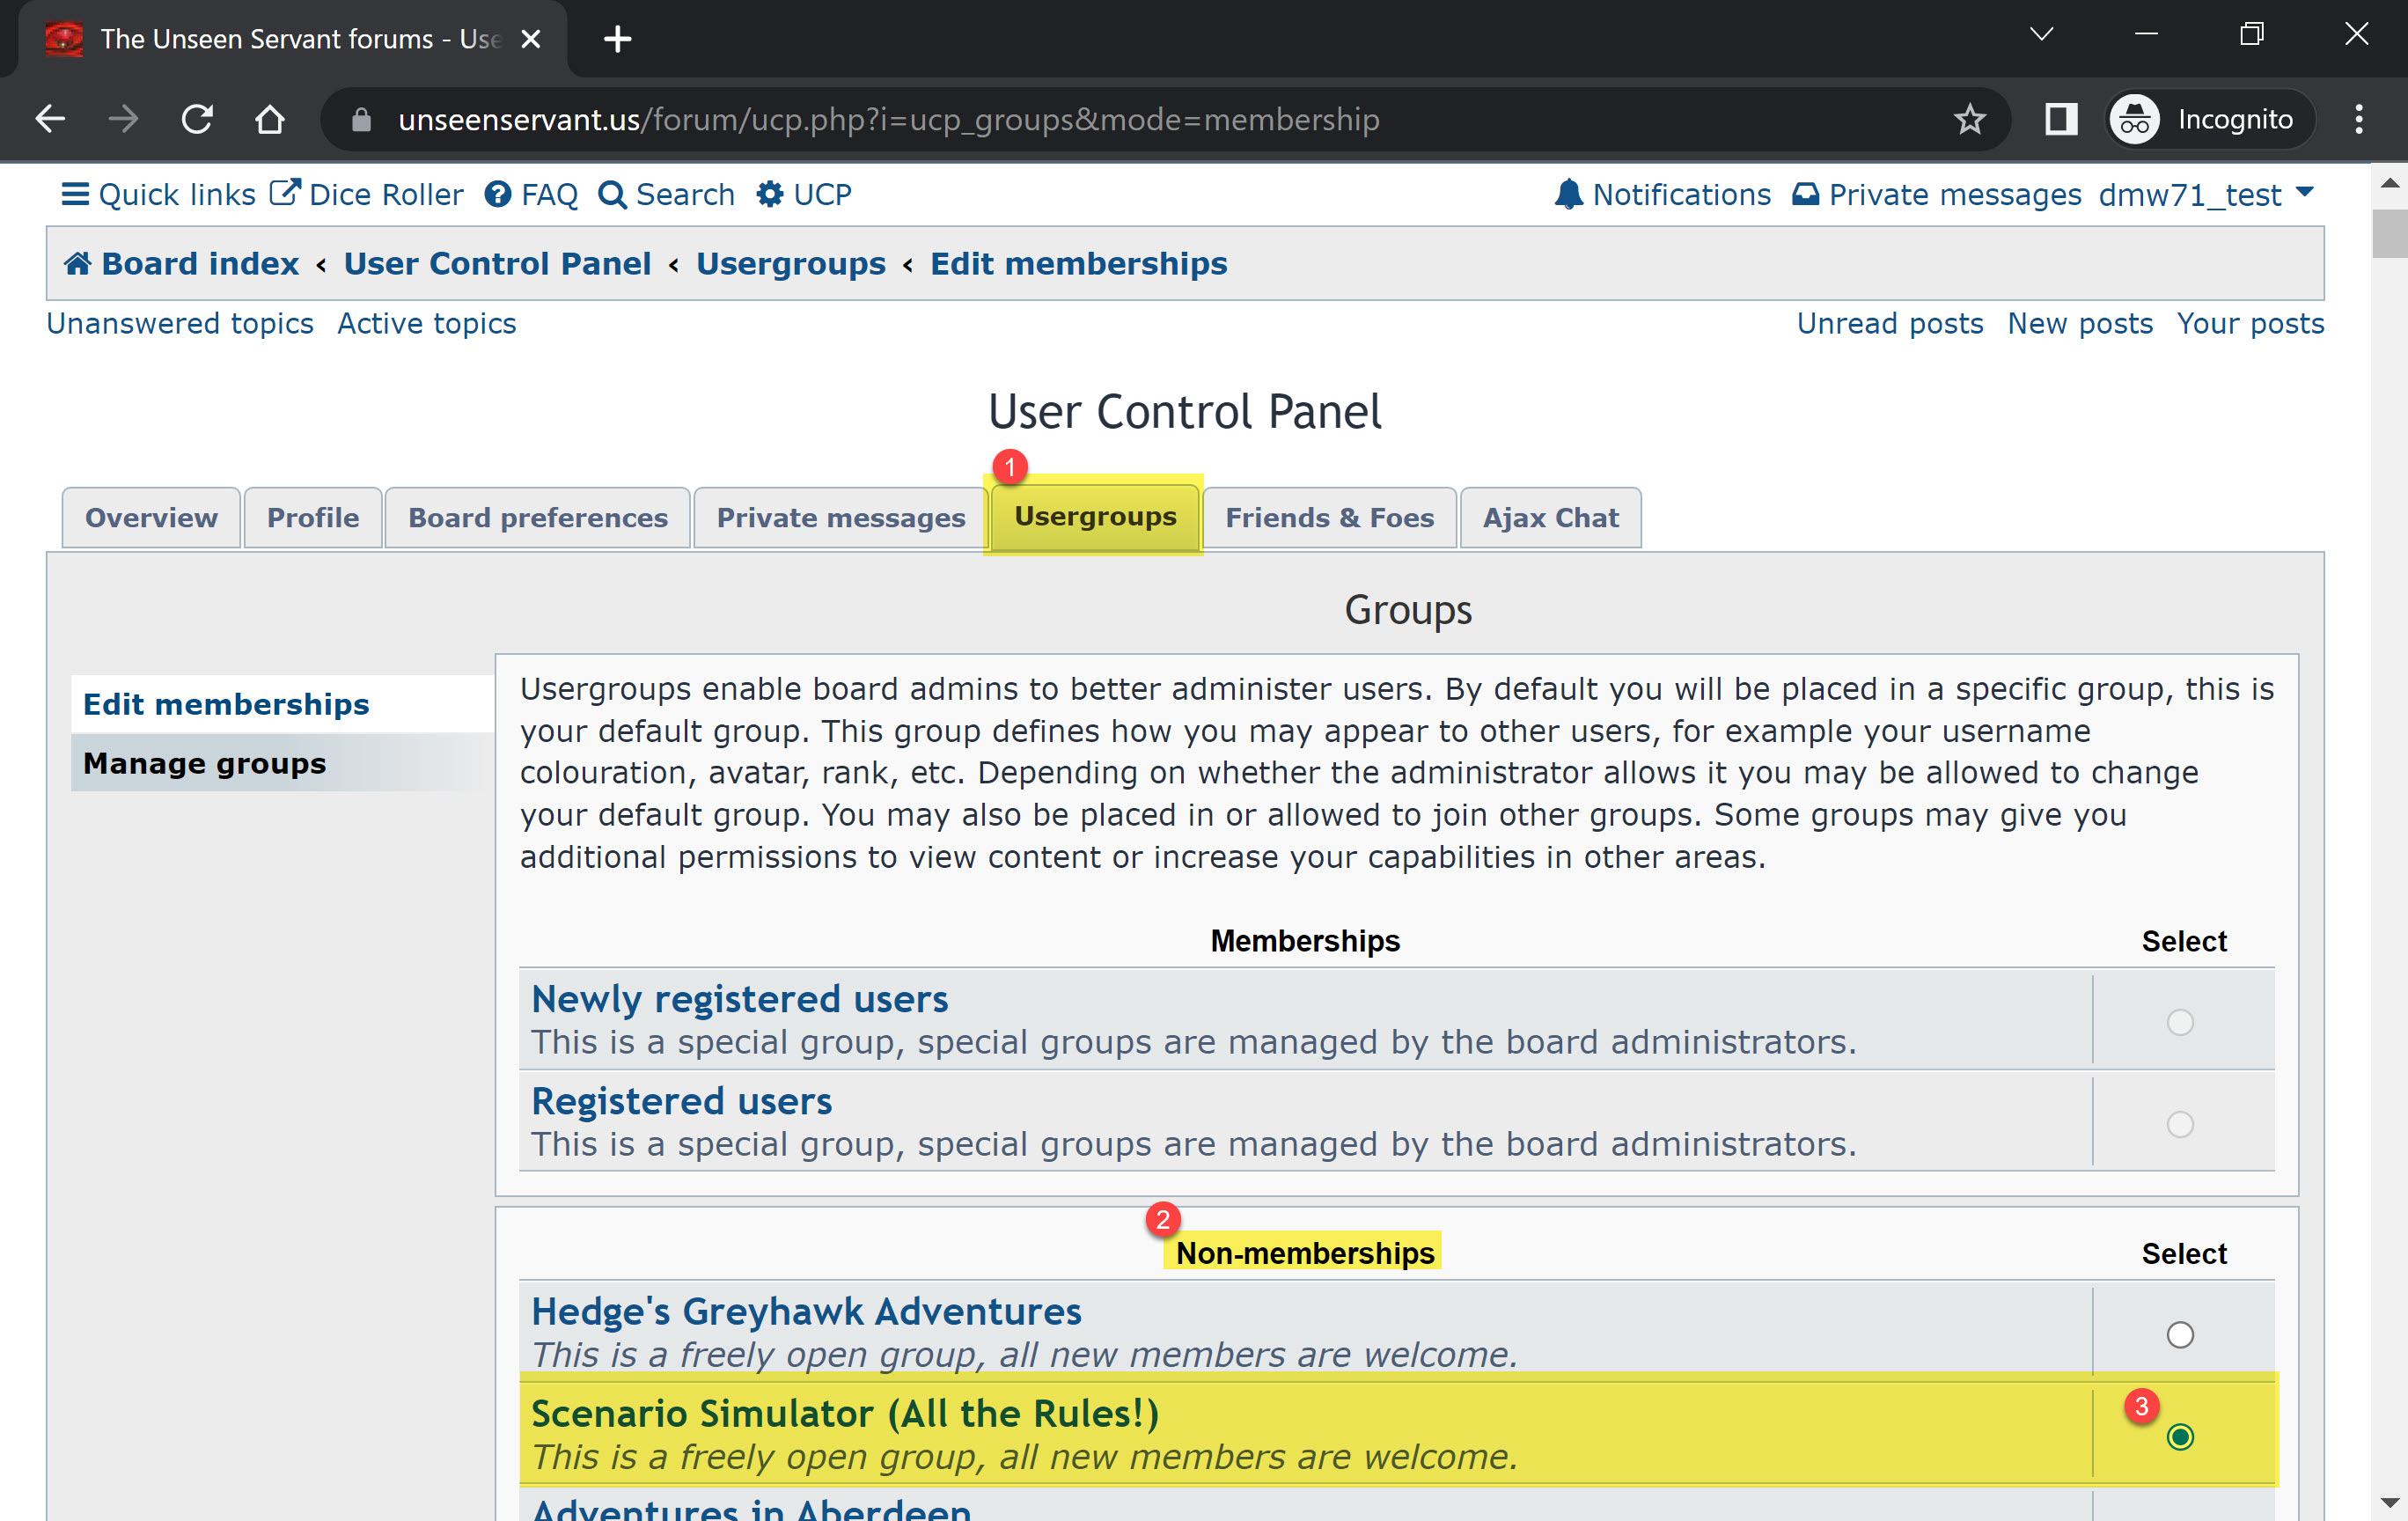Open the Quick links menu

coord(158,194)
